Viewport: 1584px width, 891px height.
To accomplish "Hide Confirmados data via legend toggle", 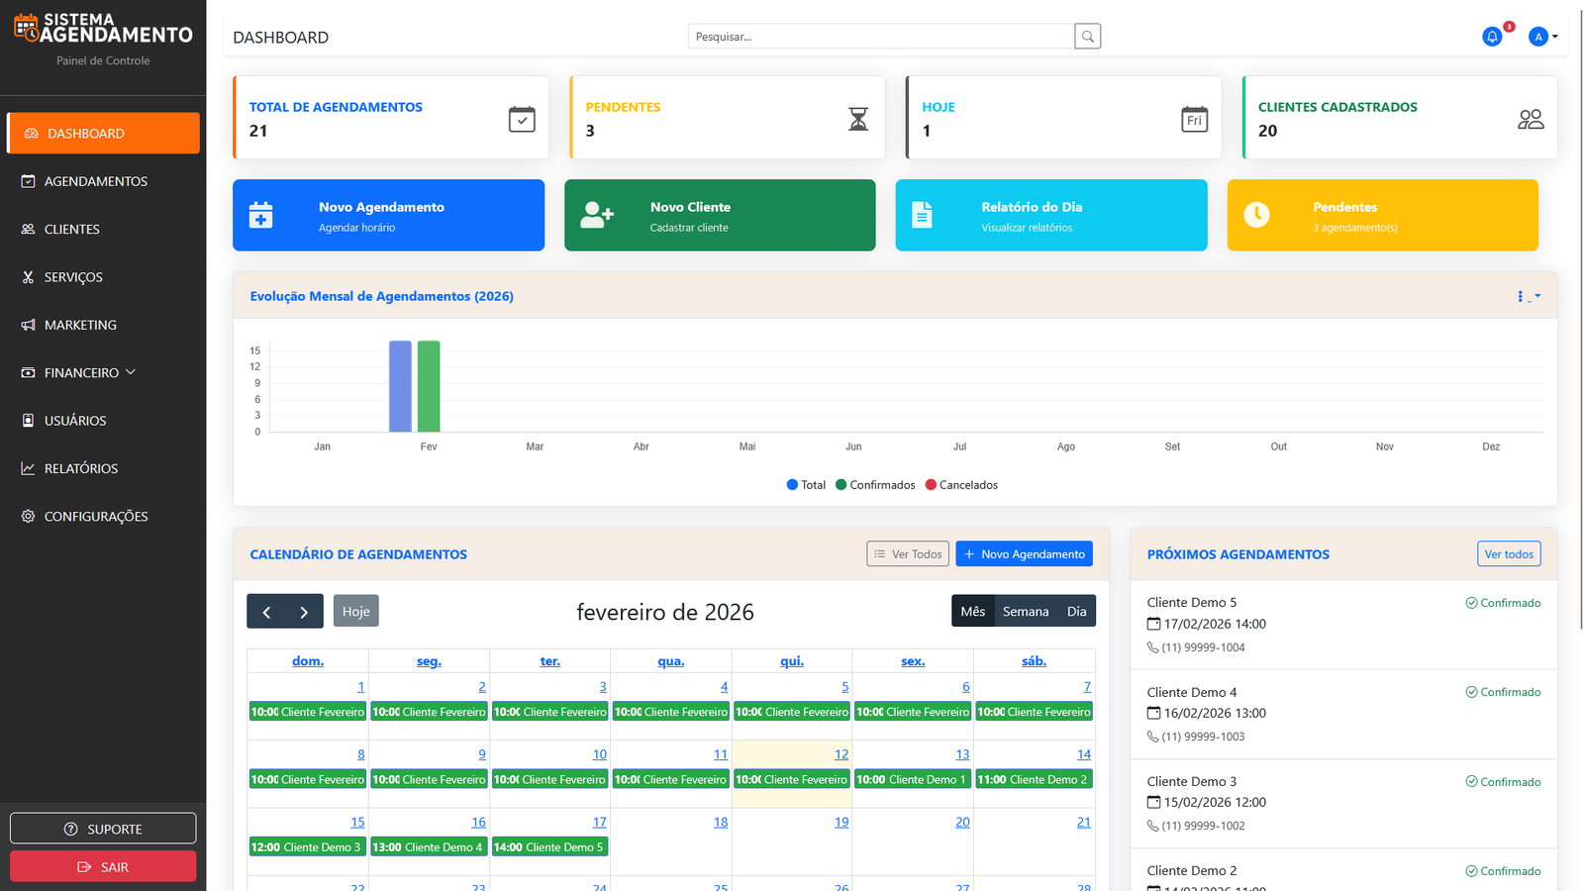I will click(x=875, y=485).
